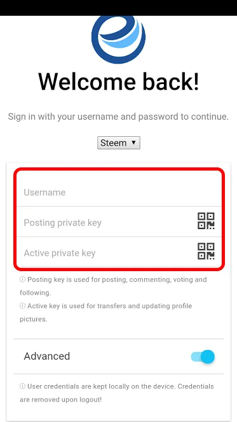Focus the Active private key field

[107, 253]
